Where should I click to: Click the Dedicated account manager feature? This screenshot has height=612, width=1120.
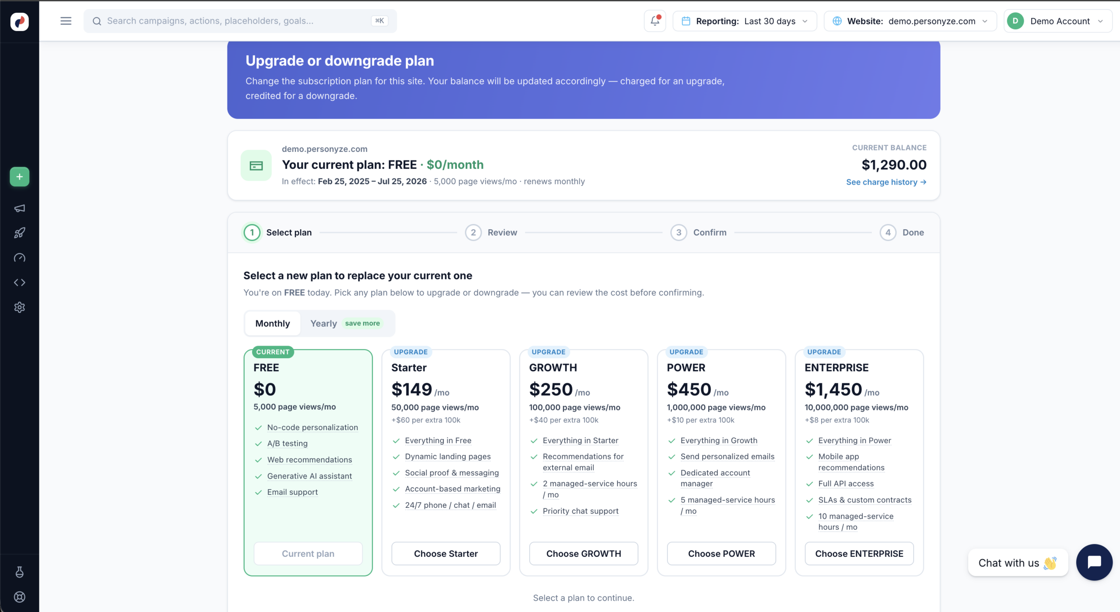point(715,479)
